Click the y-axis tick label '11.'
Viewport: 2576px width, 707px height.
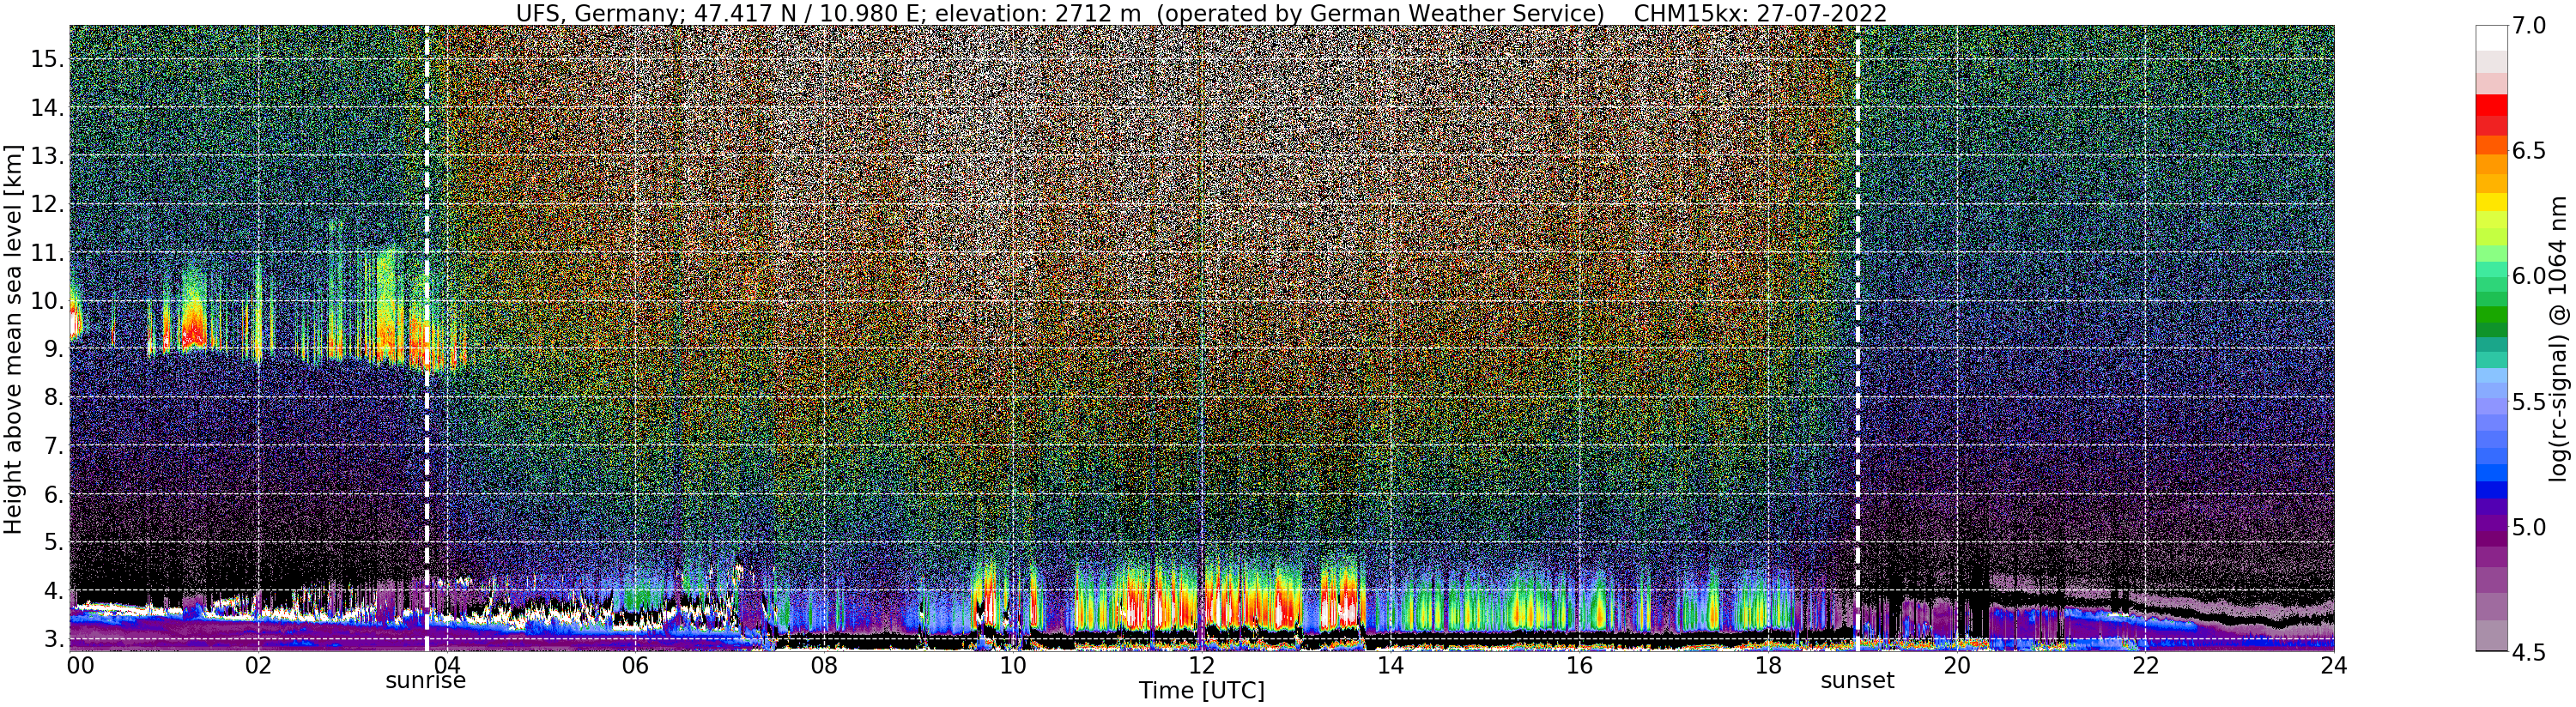click(x=48, y=253)
